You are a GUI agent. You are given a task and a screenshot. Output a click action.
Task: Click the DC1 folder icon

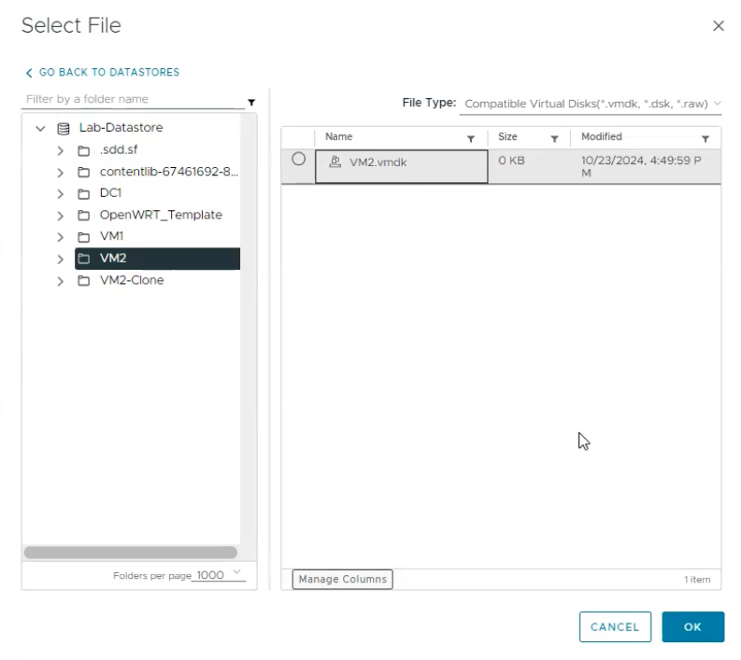pos(84,193)
